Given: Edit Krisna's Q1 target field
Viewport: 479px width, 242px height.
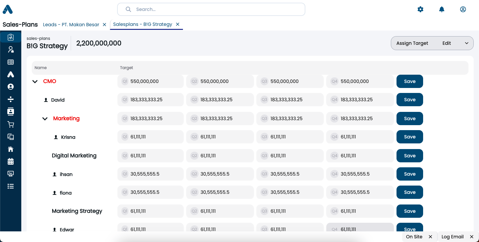Looking at the screenshot, I should pyautogui.click(x=150, y=137).
